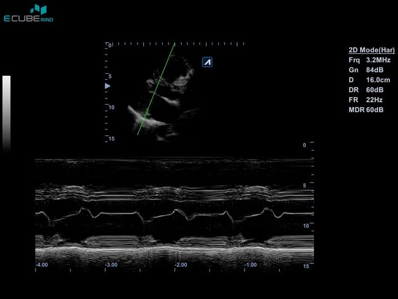Select the D 16.0cm depth parameter
Screen dimensions: 398x299
tap(369, 80)
